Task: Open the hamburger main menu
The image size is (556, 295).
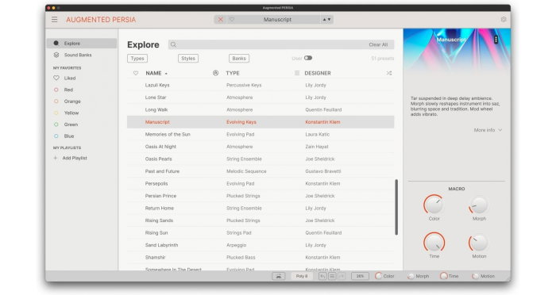Action: tap(54, 20)
